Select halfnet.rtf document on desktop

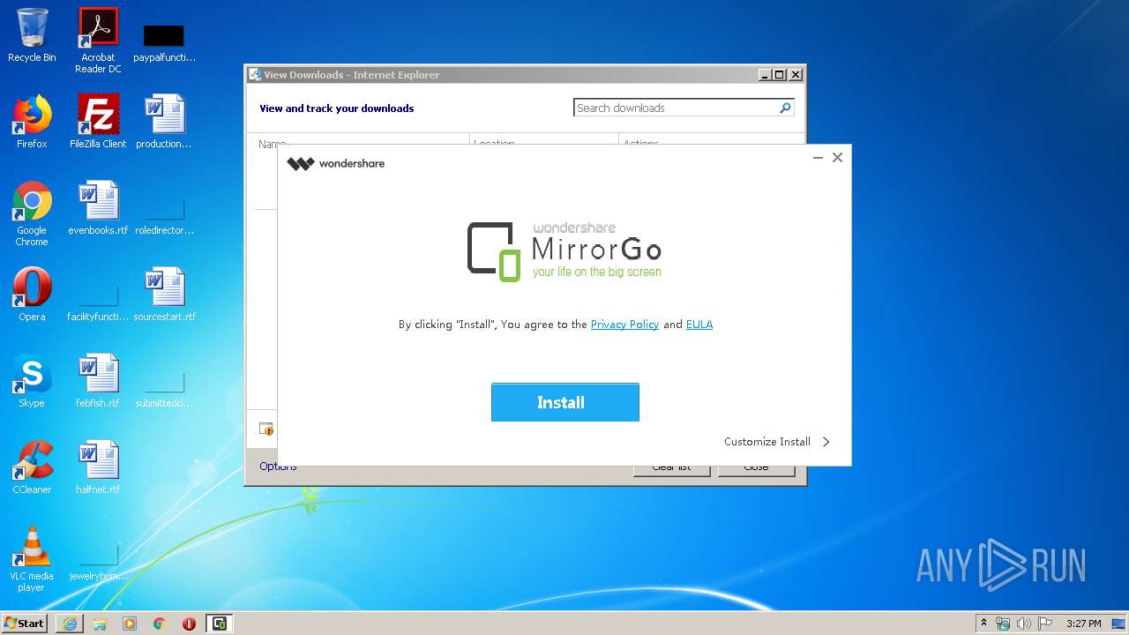98,467
